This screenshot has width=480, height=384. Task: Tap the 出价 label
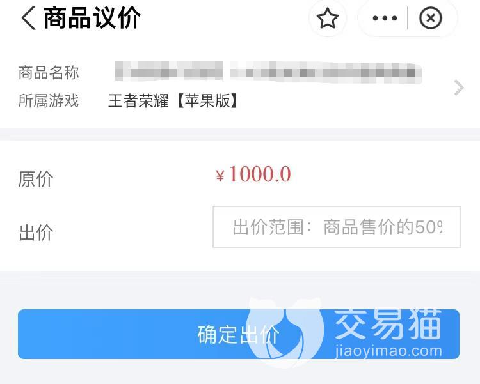coord(36,233)
